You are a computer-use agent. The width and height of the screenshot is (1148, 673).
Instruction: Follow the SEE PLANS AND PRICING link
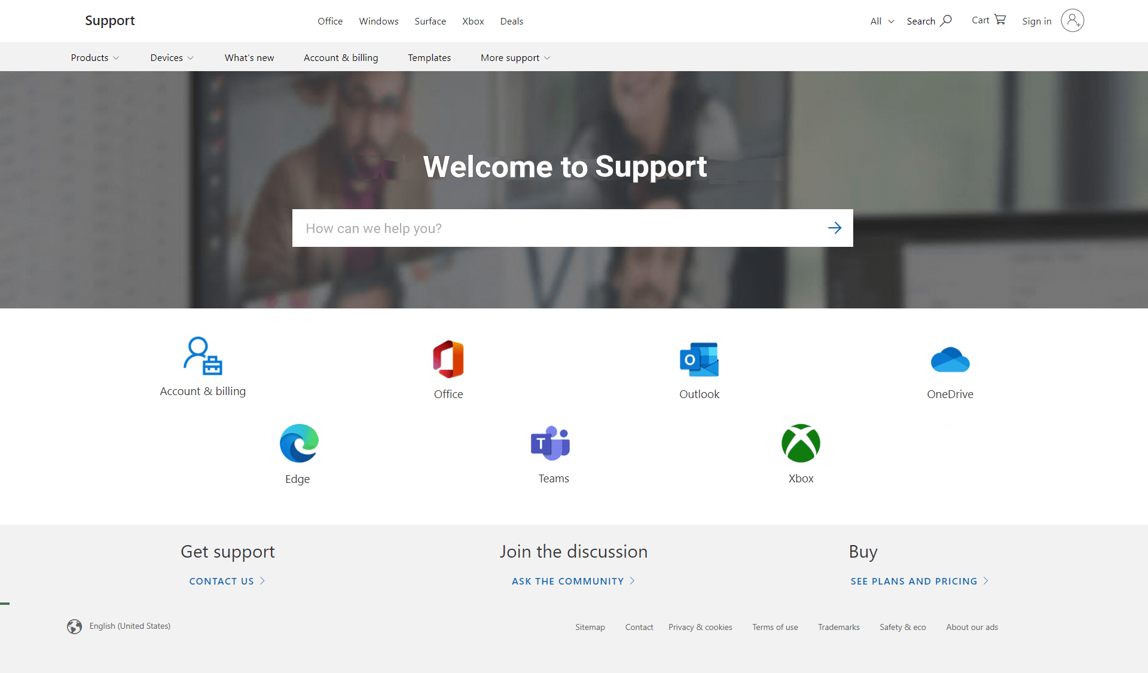(919, 581)
